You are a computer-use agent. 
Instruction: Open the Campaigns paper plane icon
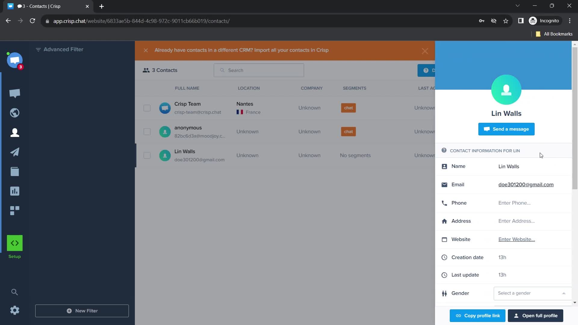pyautogui.click(x=15, y=152)
